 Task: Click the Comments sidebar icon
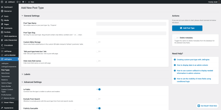click(2, 28)
